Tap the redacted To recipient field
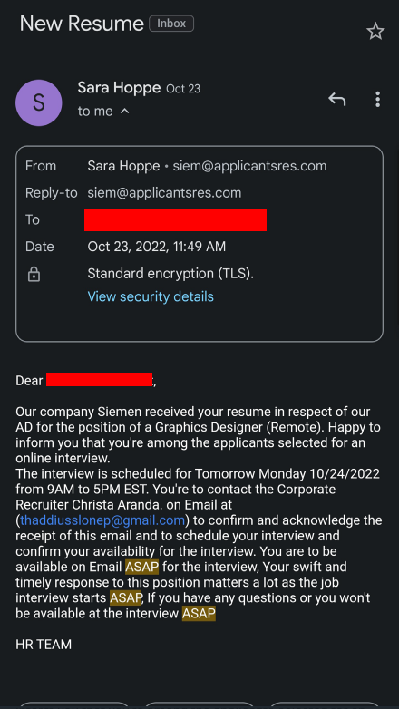399x709 pixels. click(x=176, y=220)
